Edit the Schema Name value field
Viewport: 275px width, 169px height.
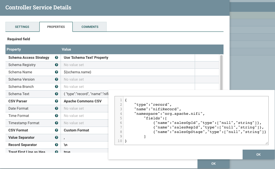(x=128, y=72)
